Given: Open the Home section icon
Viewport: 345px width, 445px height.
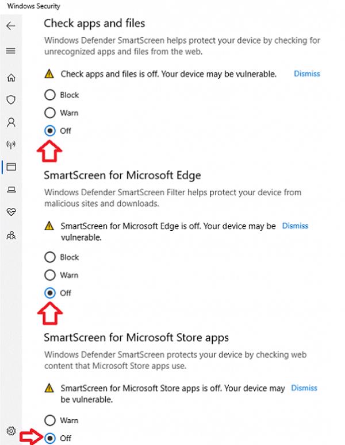Looking at the screenshot, I should [x=11, y=78].
